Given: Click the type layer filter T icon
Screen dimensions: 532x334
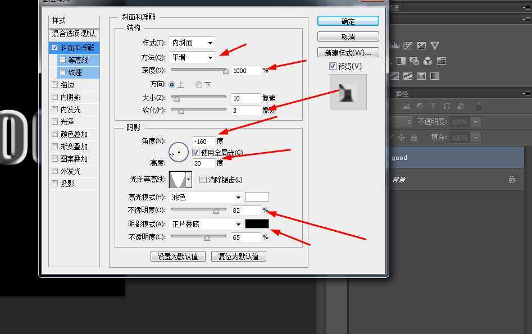Looking at the screenshot, I should point(433,106).
